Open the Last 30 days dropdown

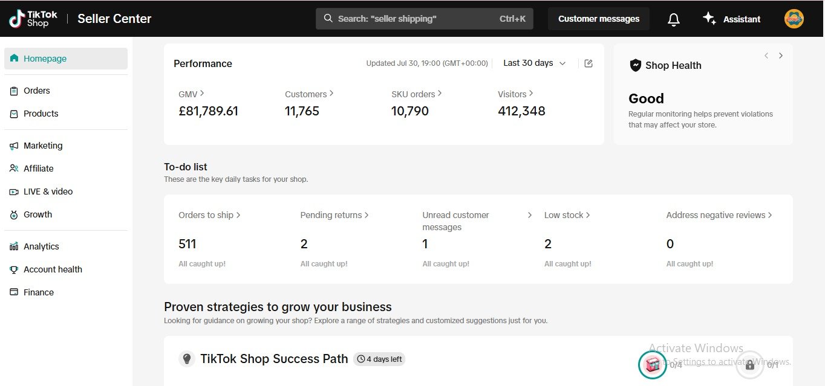[x=535, y=63]
